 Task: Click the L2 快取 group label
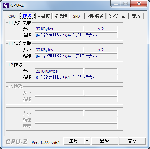click(x=15, y=65)
